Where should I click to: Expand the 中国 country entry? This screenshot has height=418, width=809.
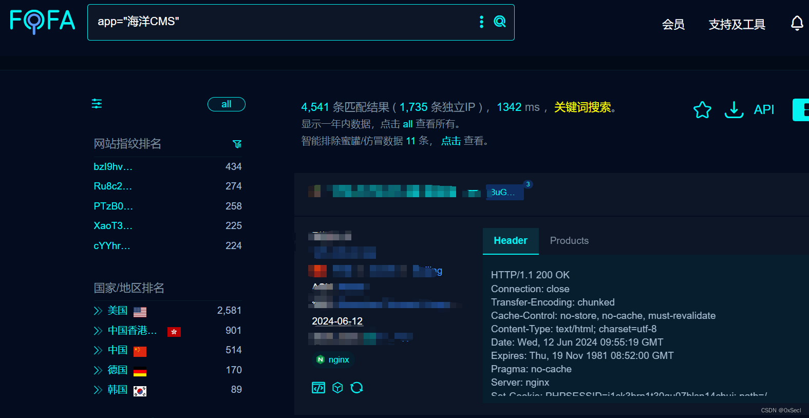tap(98, 350)
